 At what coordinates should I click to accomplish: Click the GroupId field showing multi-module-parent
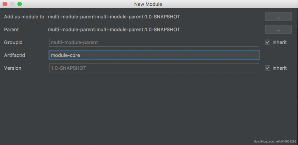point(154,42)
